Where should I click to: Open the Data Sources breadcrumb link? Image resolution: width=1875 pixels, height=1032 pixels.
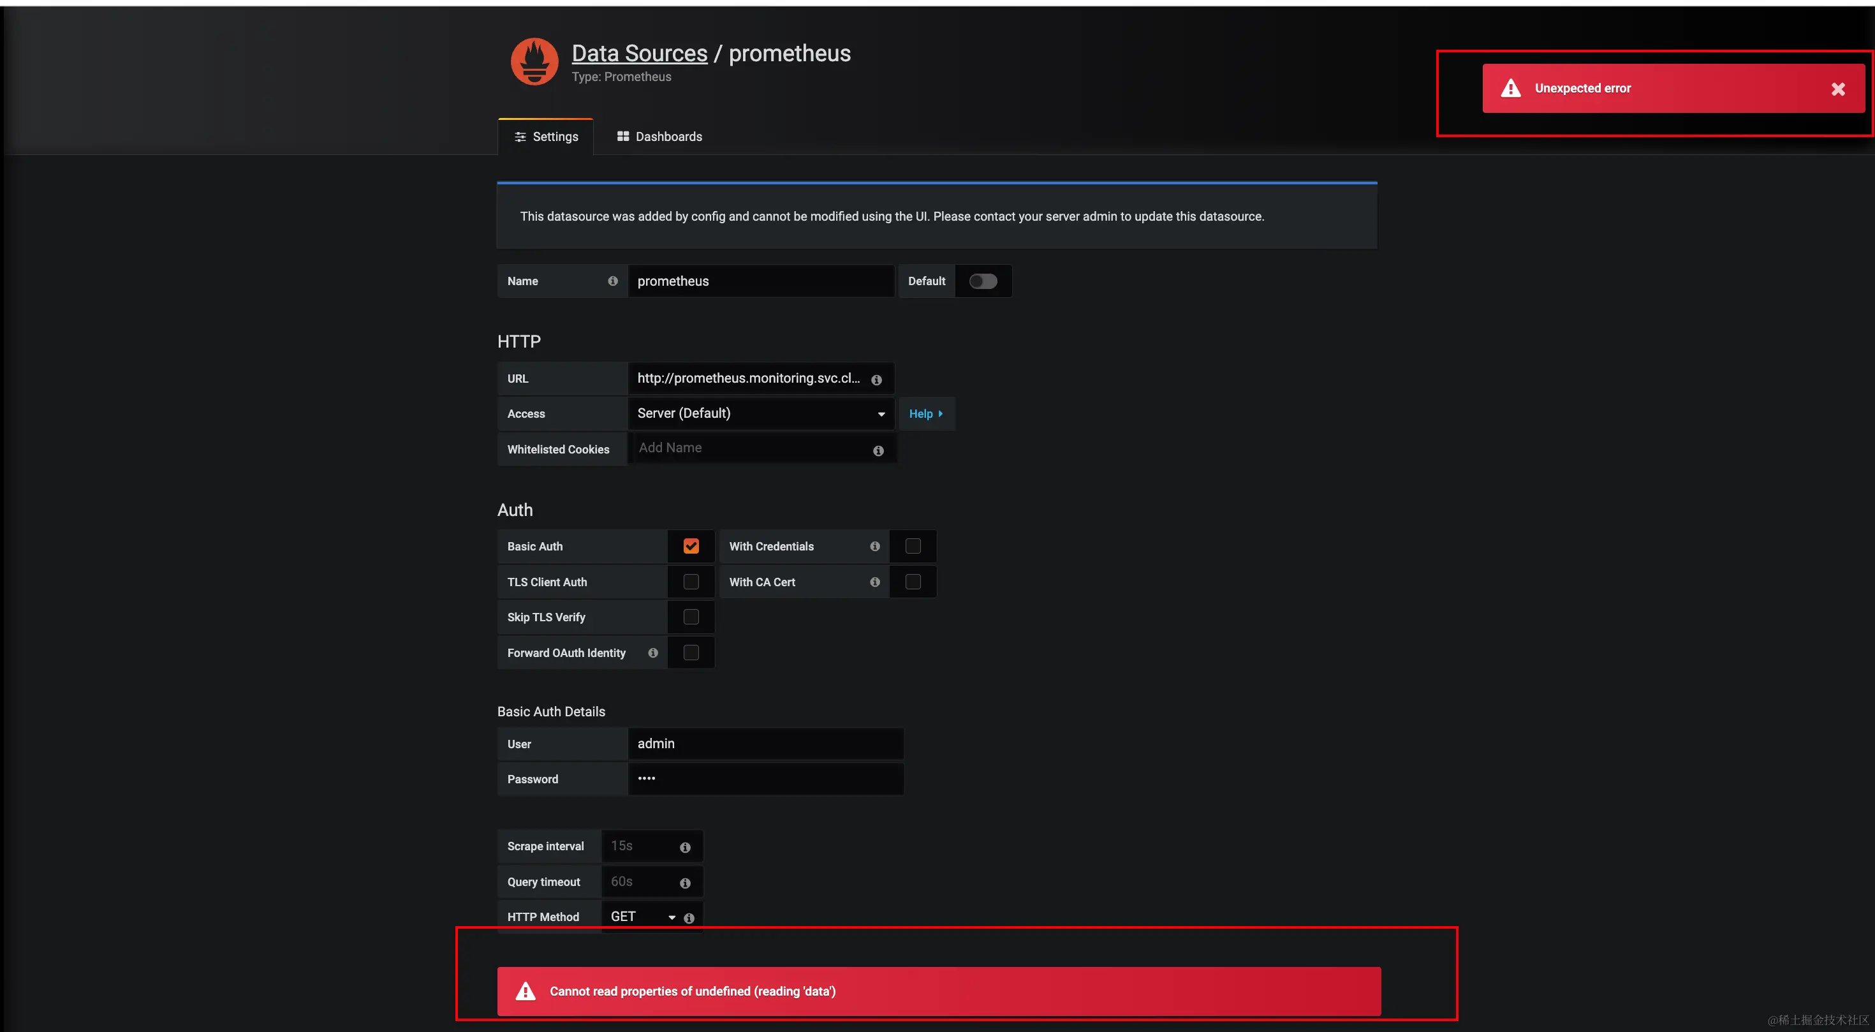click(639, 53)
